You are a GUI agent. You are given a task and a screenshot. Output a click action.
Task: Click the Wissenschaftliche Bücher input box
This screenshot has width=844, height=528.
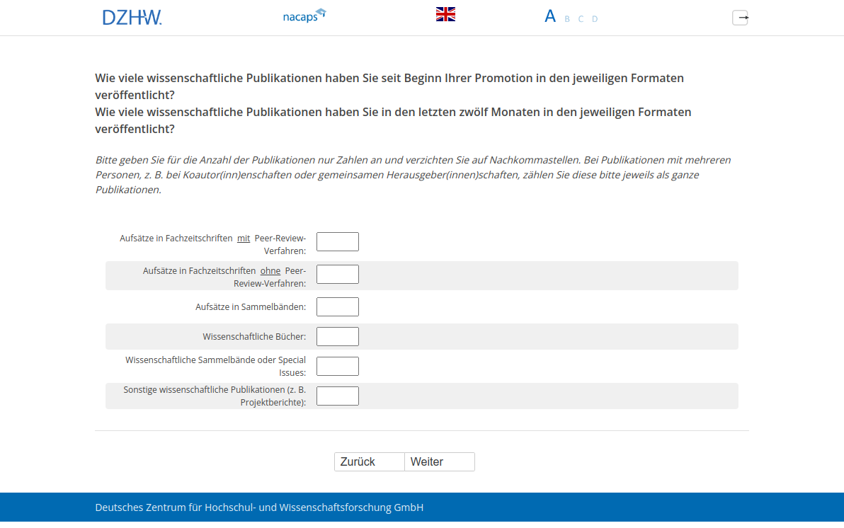tap(338, 336)
